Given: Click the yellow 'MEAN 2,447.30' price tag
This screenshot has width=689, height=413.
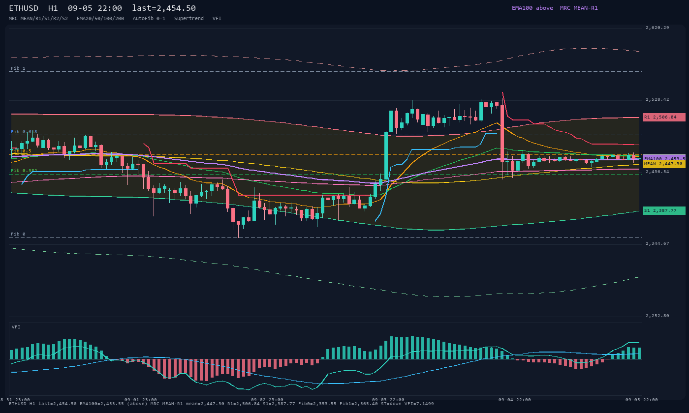Looking at the screenshot, I should pyautogui.click(x=664, y=164).
